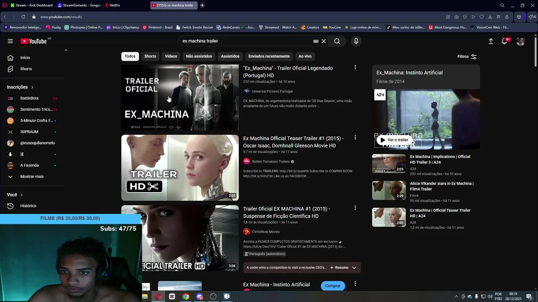Select the Assistidos filter chip
Viewport: 538px width, 302px height.
coord(230,56)
